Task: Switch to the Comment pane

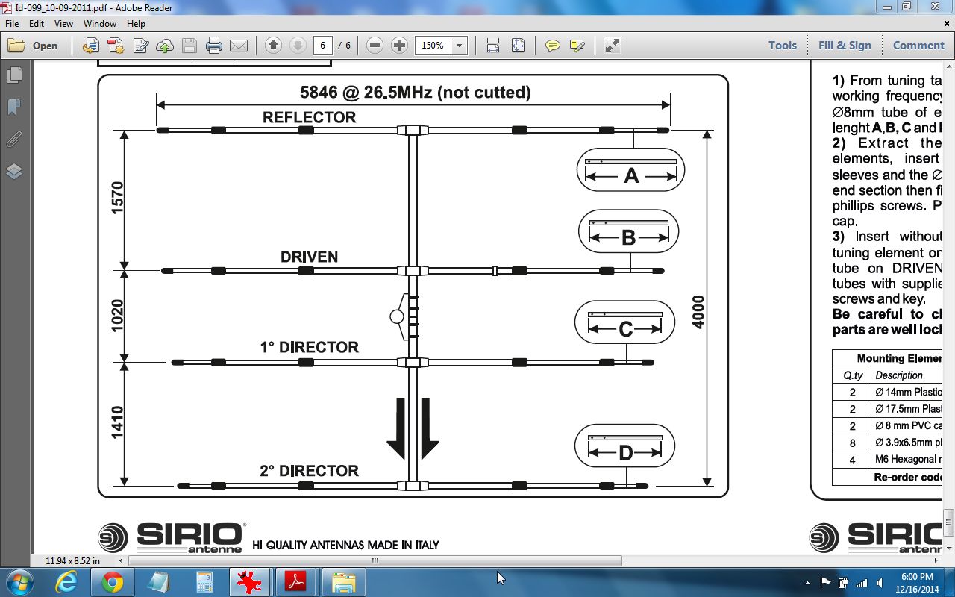Action: (x=918, y=45)
